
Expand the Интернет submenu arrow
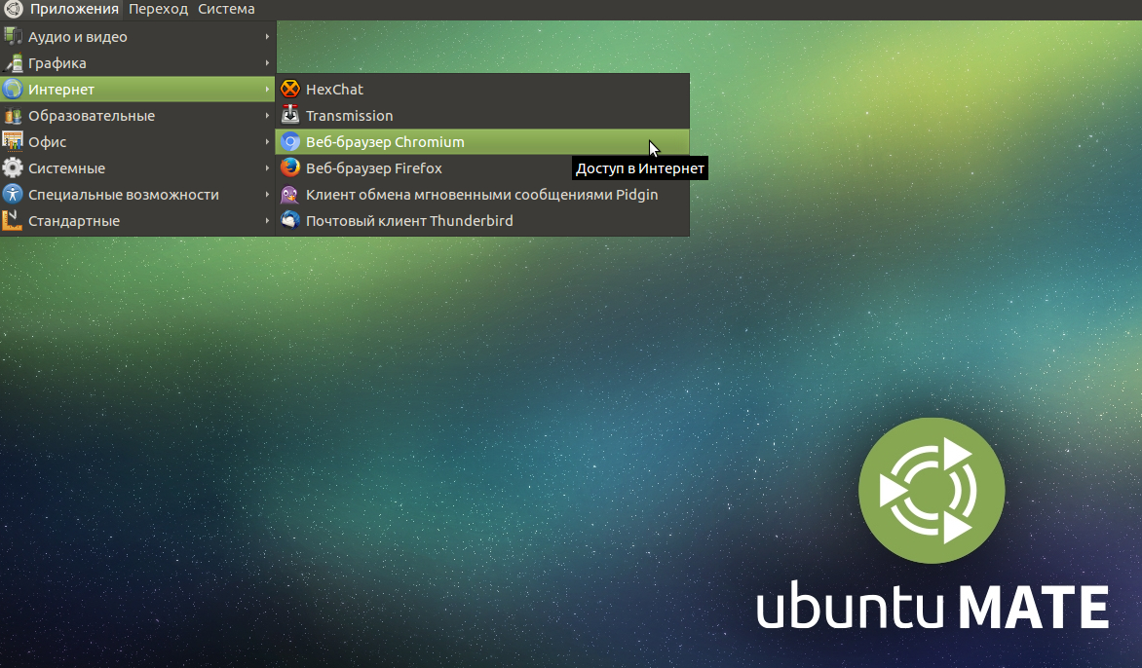pyautogui.click(x=267, y=89)
